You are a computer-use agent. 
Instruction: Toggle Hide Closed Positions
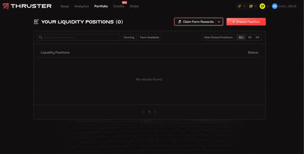(218, 38)
